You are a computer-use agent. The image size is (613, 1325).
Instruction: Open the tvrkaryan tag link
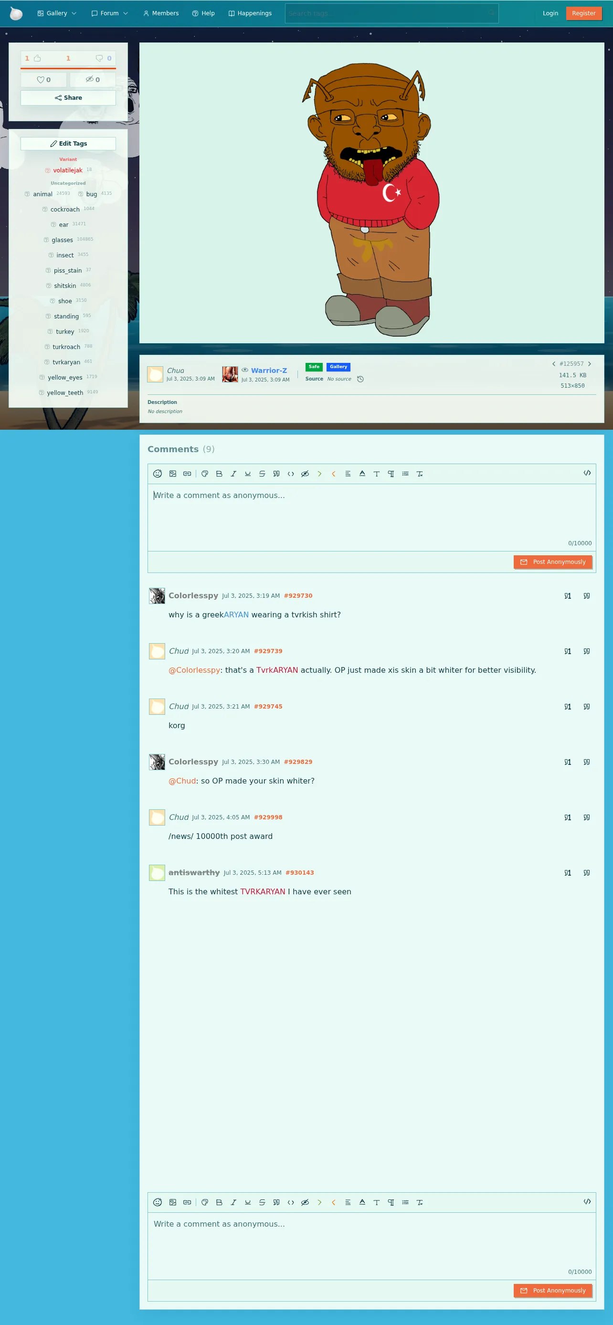point(66,362)
